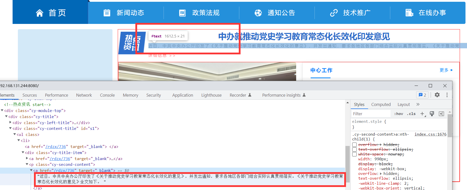This screenshot has width=467, height=190.
Task: Click the notepad icon beside 新闻动态
Action: click(107, 13)
